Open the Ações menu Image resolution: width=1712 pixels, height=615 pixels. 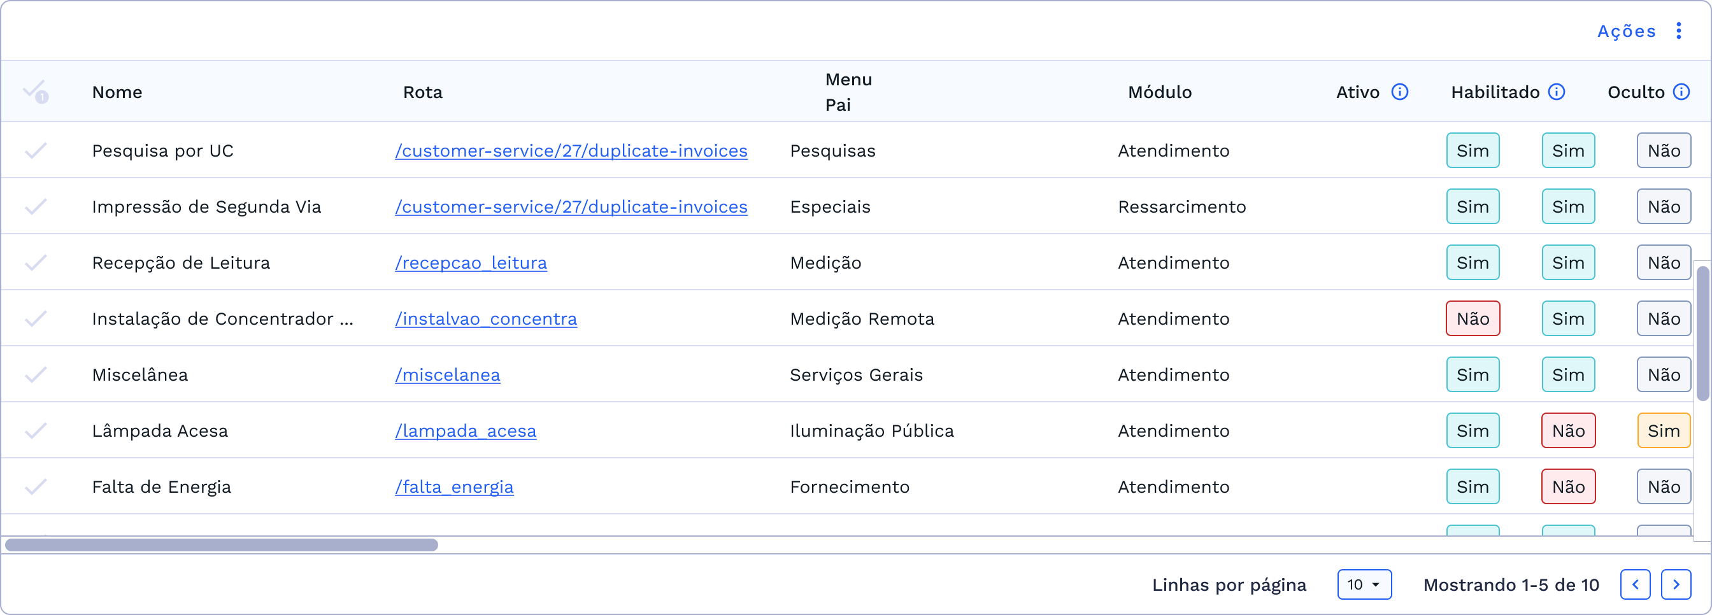click(x=1625, y=31)
